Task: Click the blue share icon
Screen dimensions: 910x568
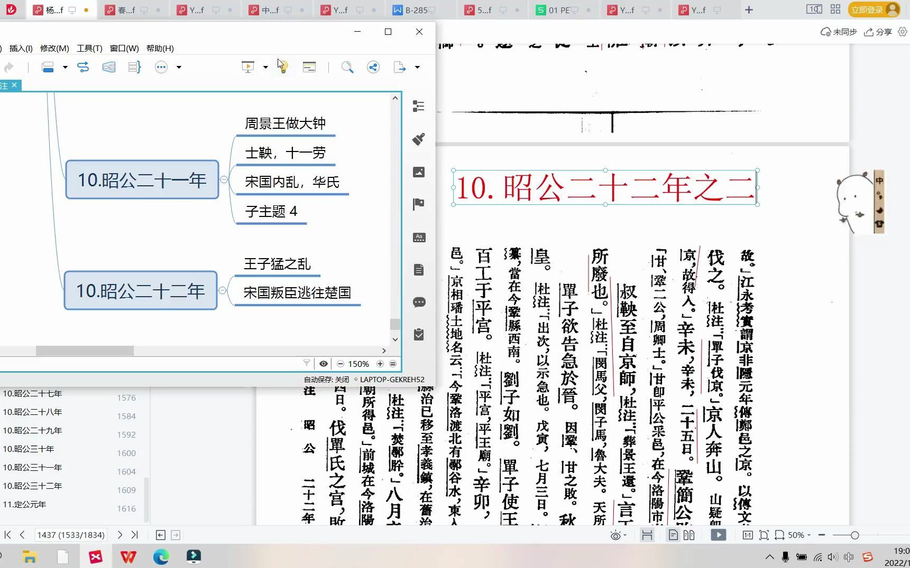Action: coord(373,67)
